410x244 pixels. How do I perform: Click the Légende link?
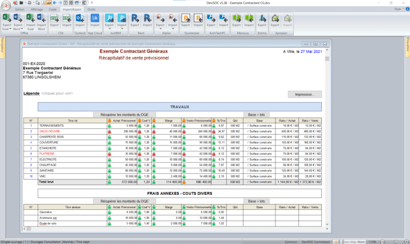(x=31, y=93)
